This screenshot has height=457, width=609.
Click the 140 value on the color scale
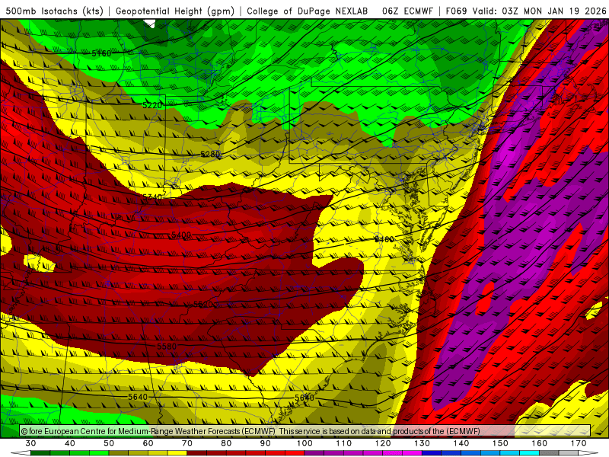point(461,443)
